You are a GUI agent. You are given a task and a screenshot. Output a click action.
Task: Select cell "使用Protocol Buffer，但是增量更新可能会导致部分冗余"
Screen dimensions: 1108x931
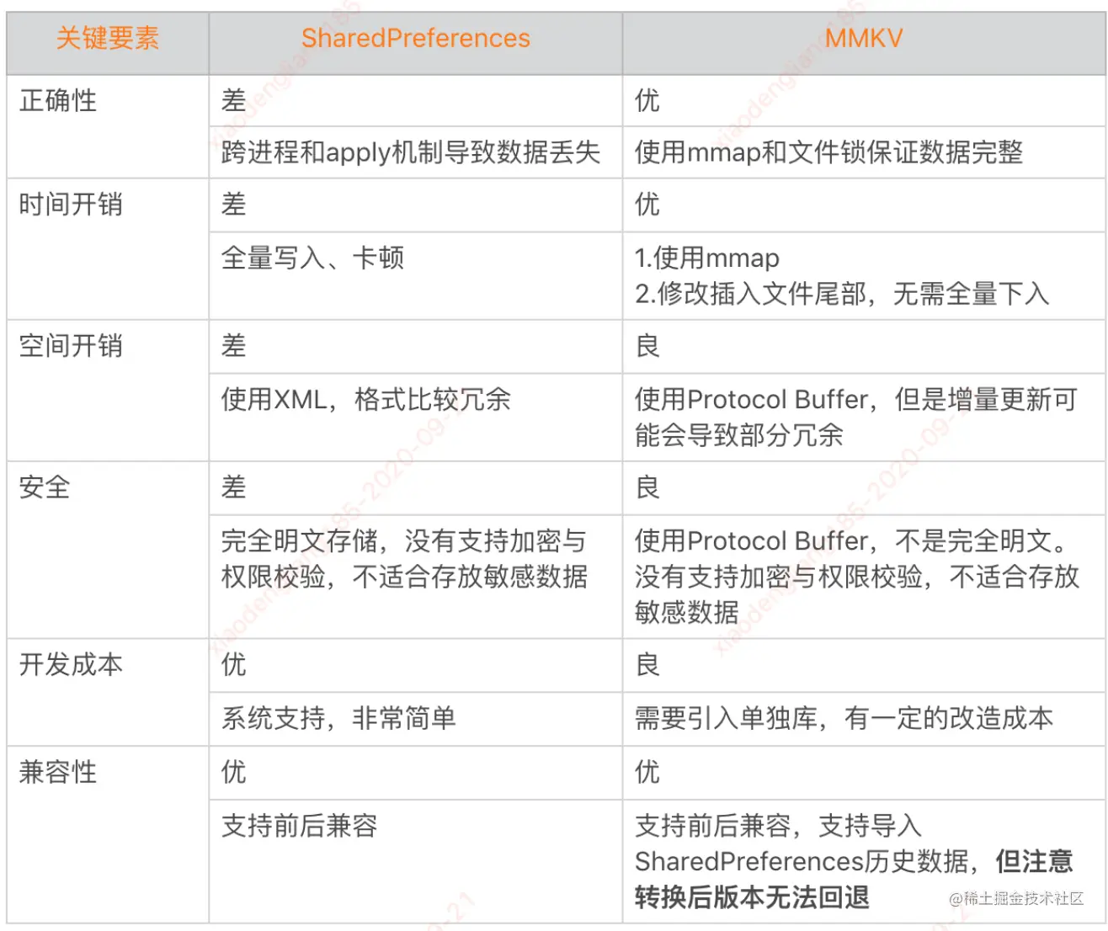863,417
